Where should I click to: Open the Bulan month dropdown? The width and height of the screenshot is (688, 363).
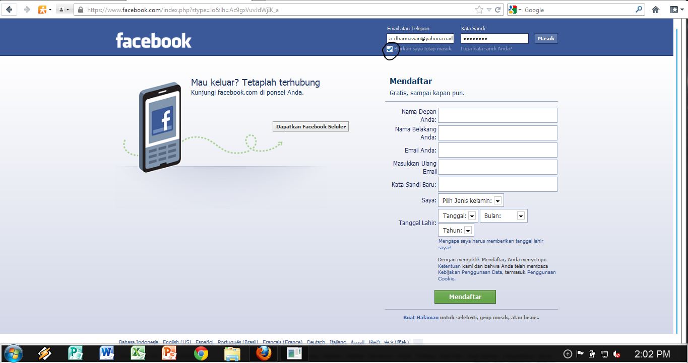coord(504,216)
